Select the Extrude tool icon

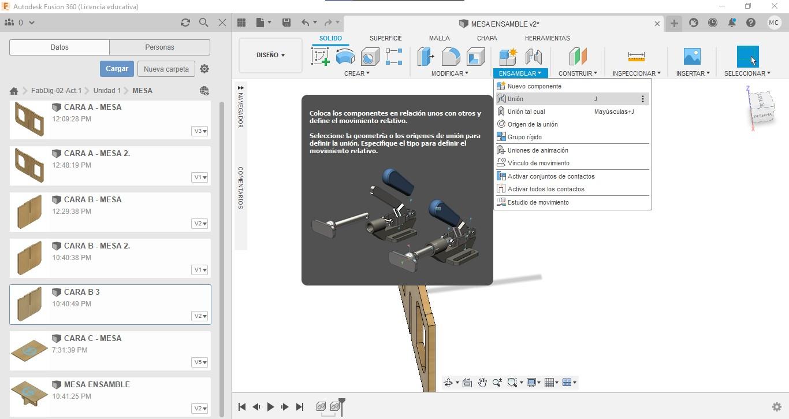pos(345,57)
